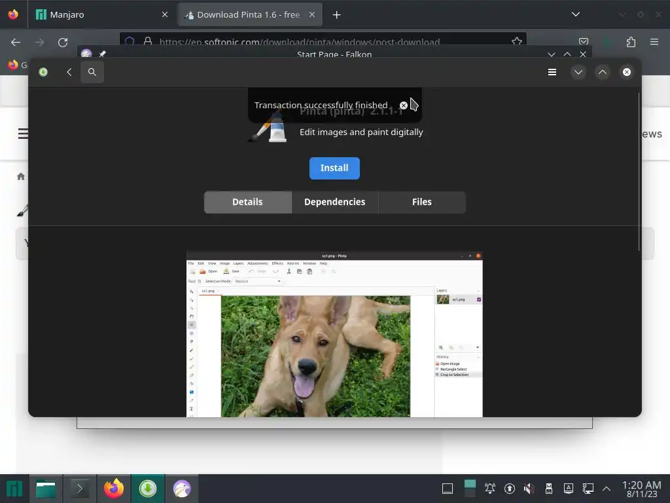This screenshot has height=503, width=670.
Task: Expand the Firefox list all tabs dropdown
Action: click(576, 14)
